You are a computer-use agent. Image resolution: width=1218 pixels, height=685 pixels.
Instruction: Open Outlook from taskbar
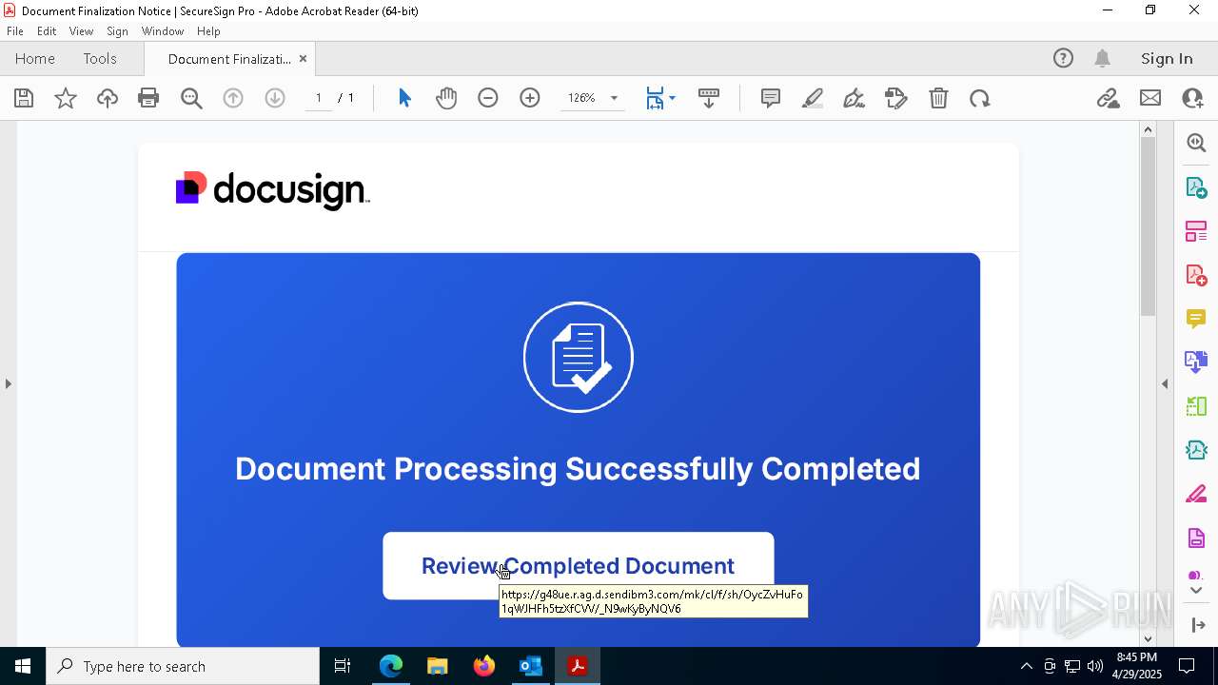530,666
